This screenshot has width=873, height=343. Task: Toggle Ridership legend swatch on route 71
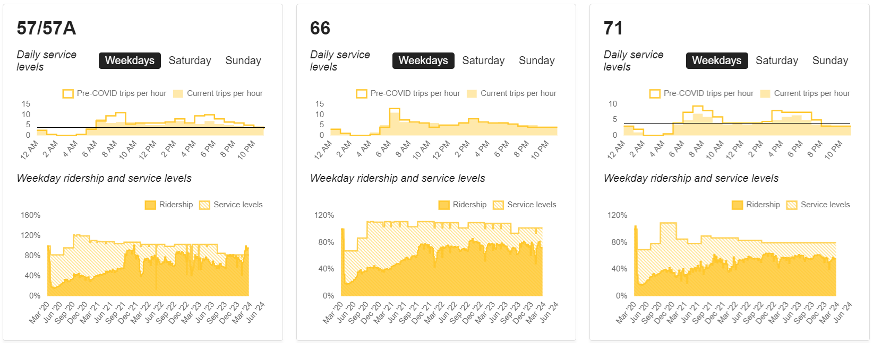click(x=737, y=205)
